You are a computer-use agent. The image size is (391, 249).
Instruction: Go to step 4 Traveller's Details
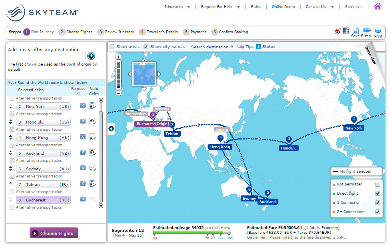click(x=158, y=32)
